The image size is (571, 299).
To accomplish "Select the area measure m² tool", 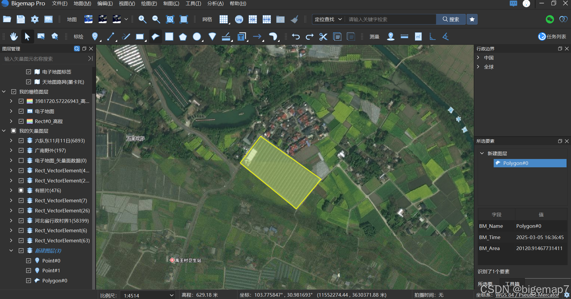I will point(418,37).
